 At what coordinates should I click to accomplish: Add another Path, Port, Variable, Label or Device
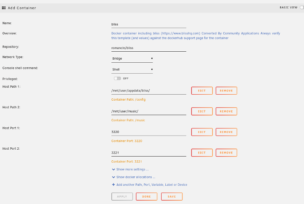coord(152,185)
